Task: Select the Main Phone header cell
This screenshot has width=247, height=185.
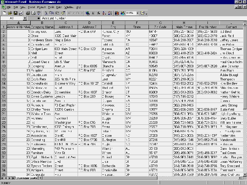Action: [184, 27]
